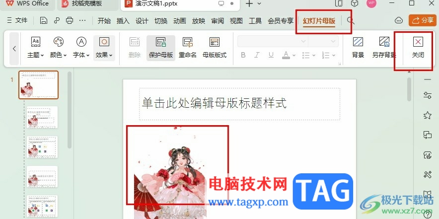439x219 pixels.
Task: Select the girl picture on the slide
Action: (170, 172)
